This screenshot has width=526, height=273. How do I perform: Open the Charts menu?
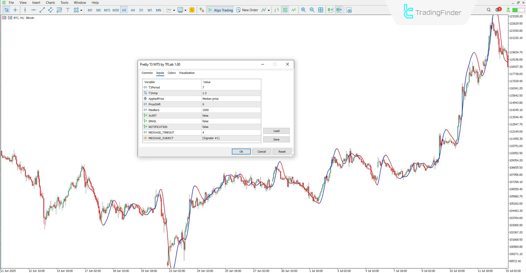pos(50,2)
